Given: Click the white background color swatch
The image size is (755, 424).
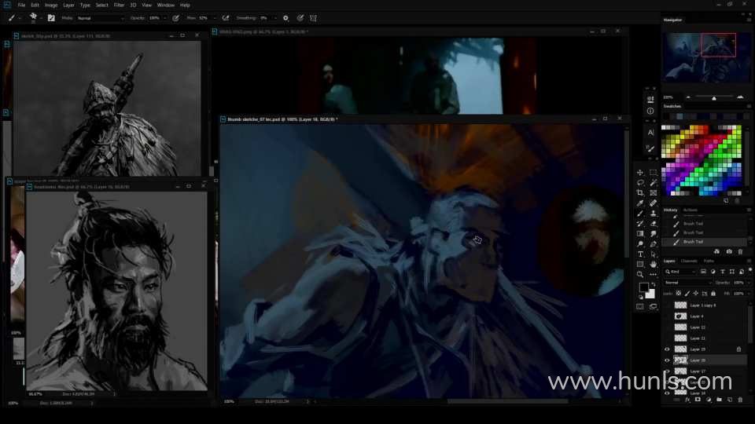Looking at the screenshot, I should [651, 294].
